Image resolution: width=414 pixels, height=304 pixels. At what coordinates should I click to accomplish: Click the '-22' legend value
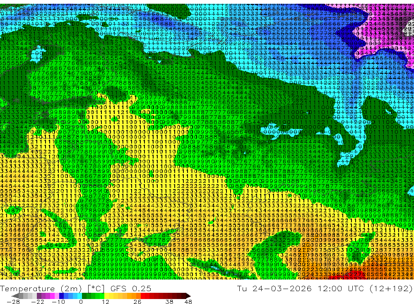(x=38, y=302)
